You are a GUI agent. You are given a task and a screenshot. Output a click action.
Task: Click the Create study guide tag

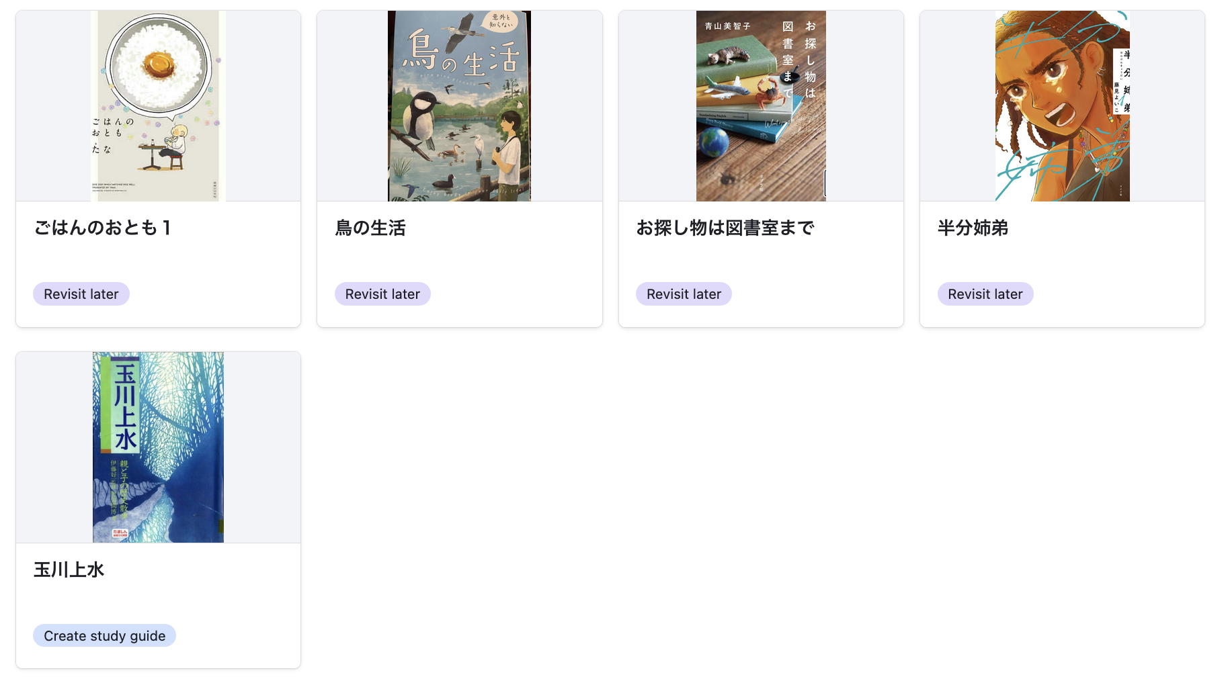click(x=104, y=636)
